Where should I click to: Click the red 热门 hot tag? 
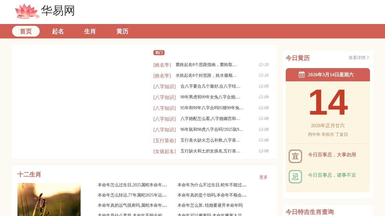[x=159, y=52]
